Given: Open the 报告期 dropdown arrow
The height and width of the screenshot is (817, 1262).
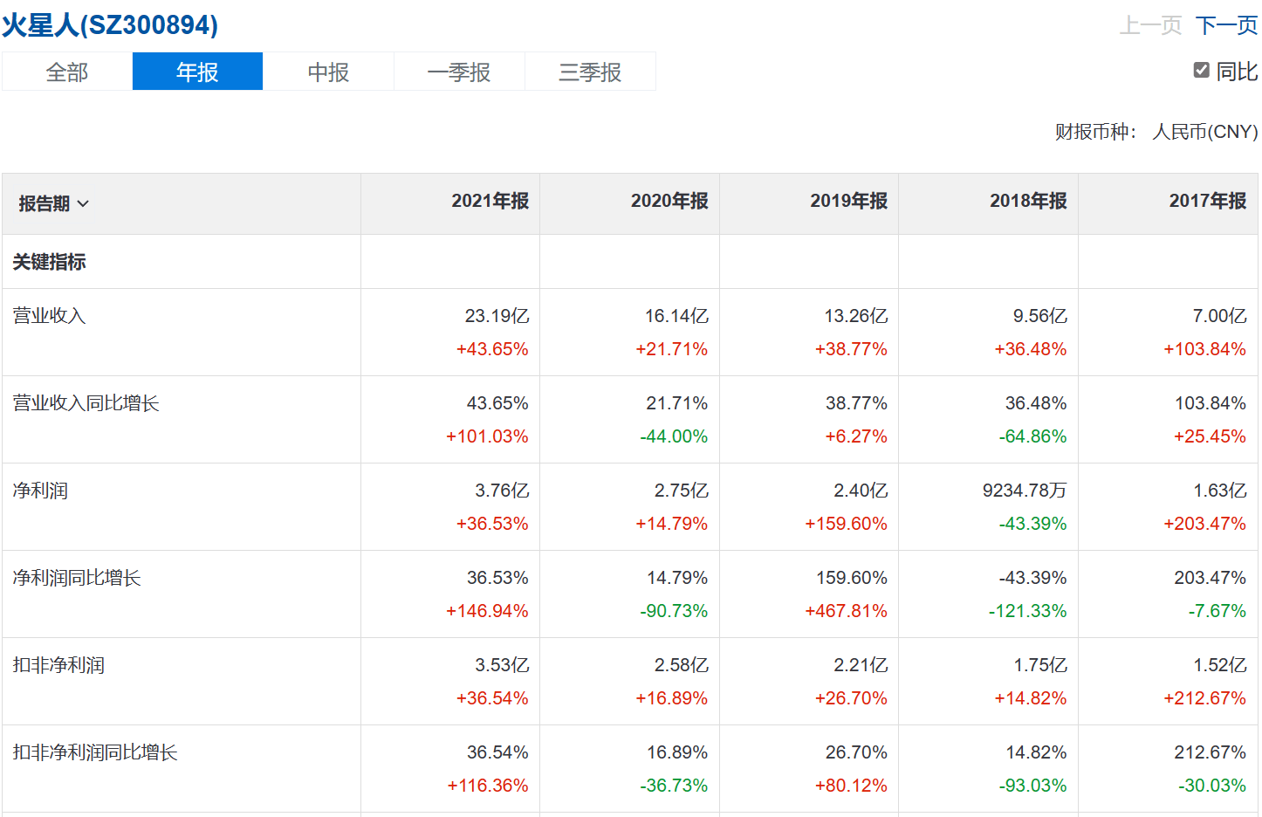Looking at the screenshot, I should point(83,204).
